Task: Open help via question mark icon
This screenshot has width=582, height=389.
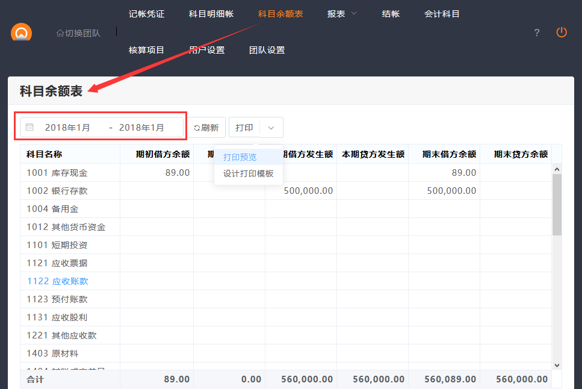Action: [x=537, y=33]
